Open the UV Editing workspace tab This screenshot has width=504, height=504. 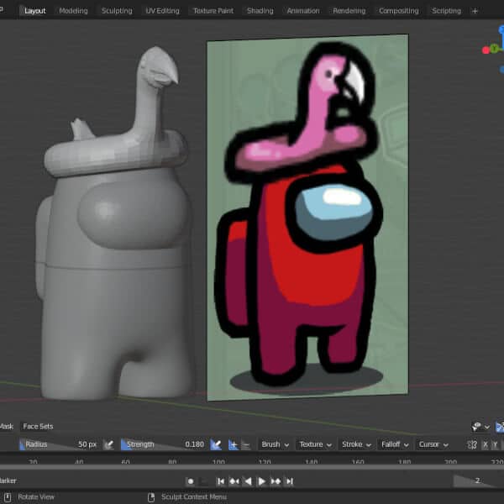click(x=162, y=11)
